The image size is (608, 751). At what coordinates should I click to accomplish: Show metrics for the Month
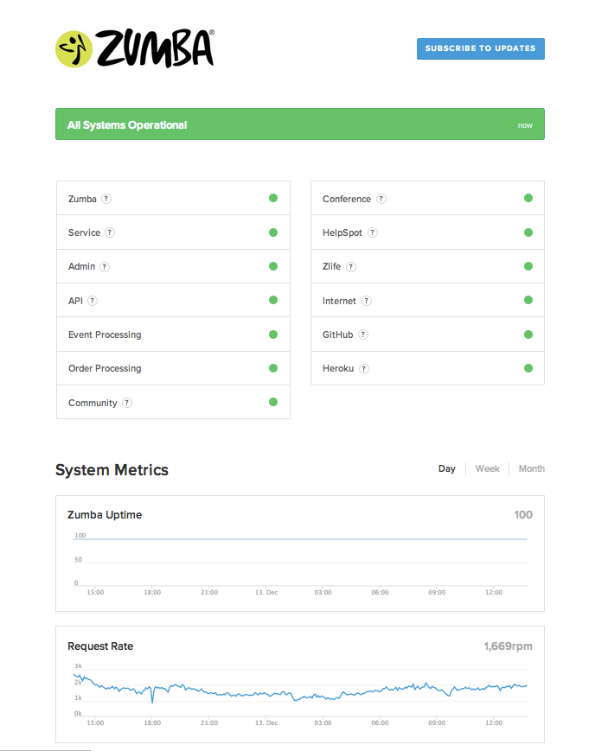(x=531, y=468)
